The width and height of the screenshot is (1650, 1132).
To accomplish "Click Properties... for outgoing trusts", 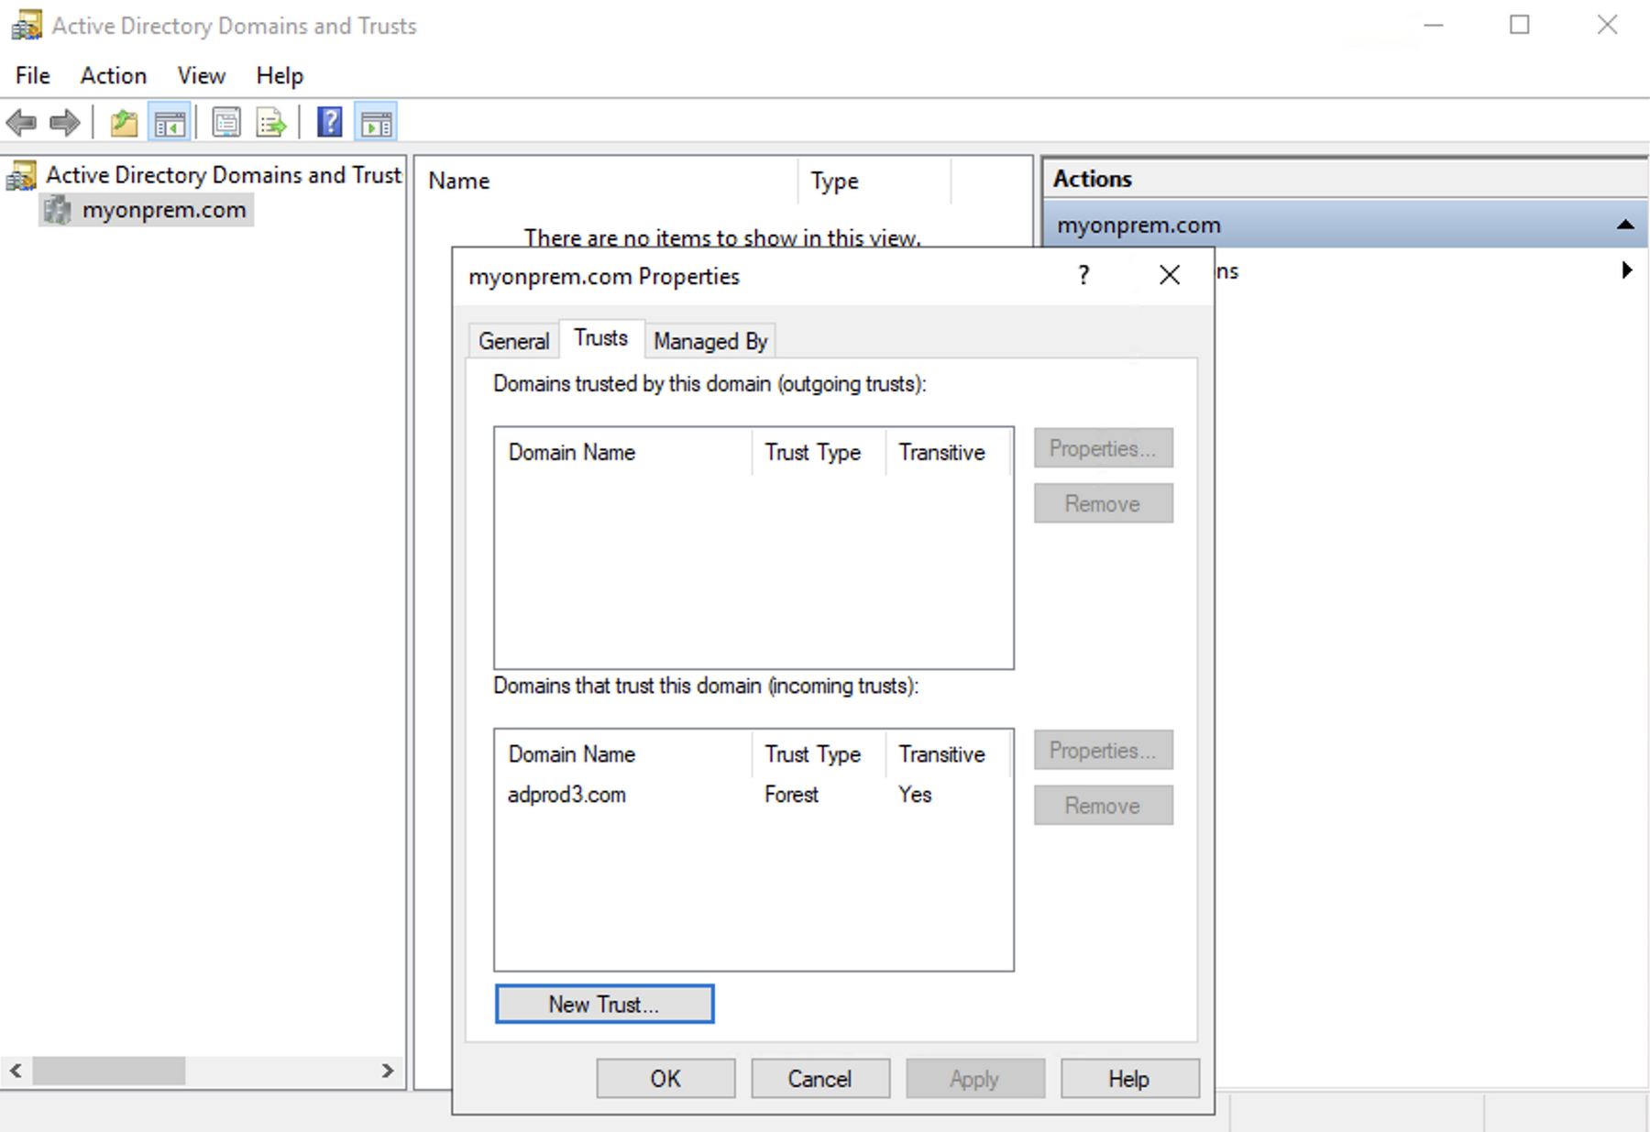I will pyautogui.click(x=1104, y=448).
